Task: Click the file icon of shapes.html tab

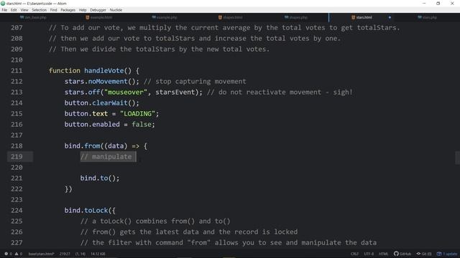Action: [220, 17]
